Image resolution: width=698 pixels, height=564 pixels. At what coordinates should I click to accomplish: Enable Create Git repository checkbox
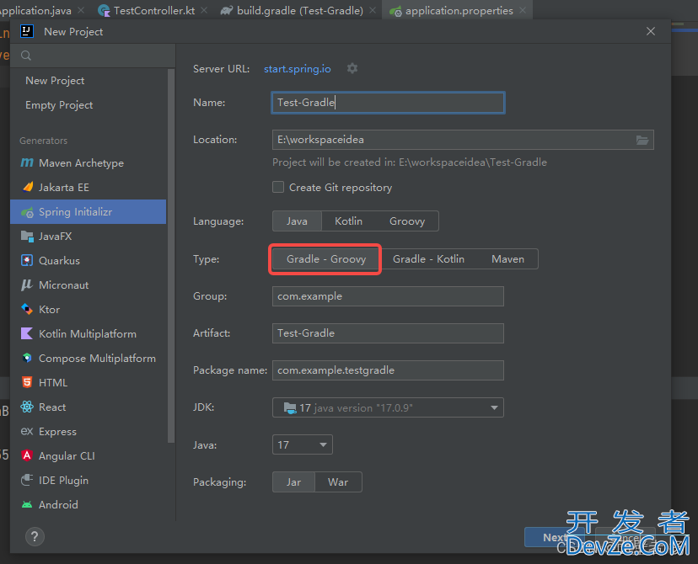[278, 187]
